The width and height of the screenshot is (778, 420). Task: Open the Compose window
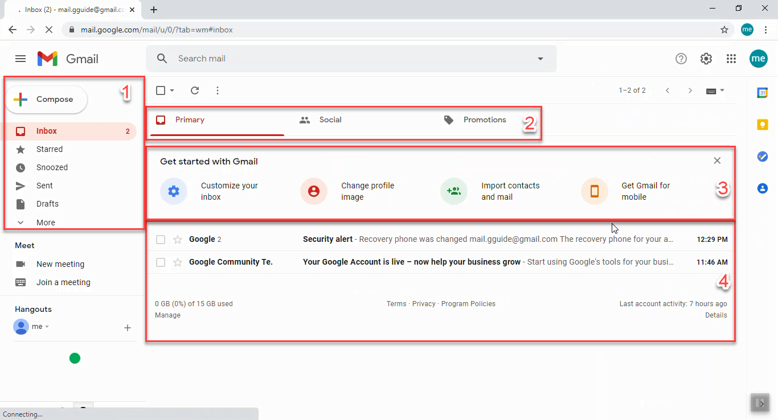coord(46,99)
